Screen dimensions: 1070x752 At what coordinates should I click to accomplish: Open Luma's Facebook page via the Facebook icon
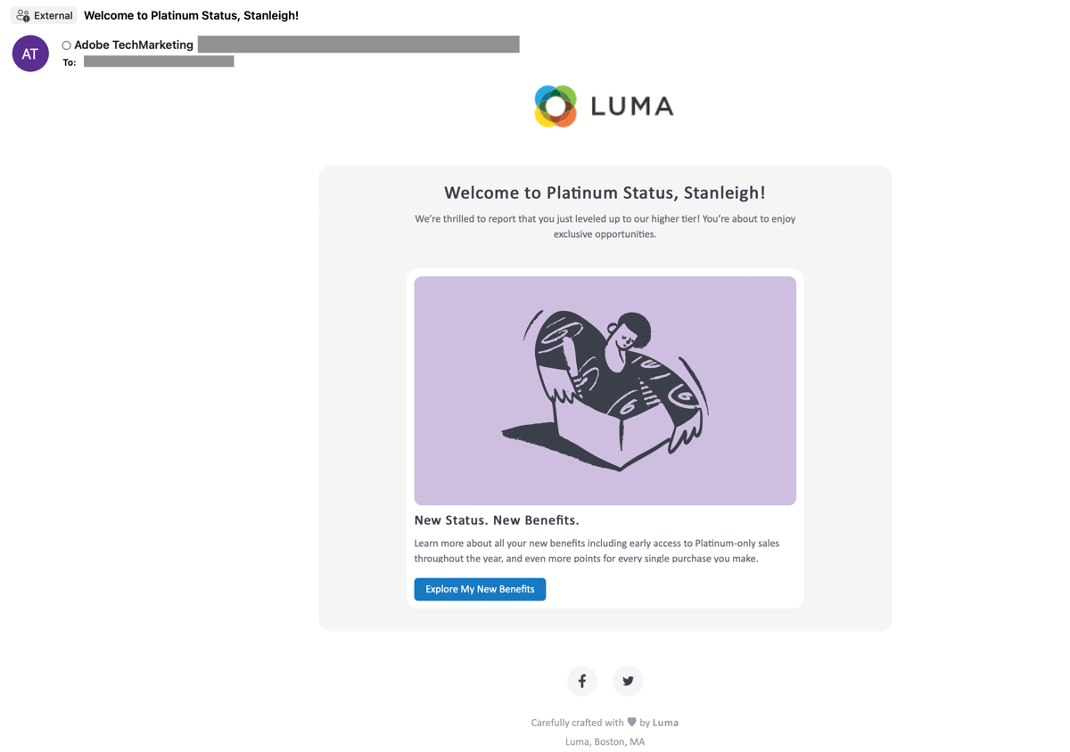pos(582,680)
